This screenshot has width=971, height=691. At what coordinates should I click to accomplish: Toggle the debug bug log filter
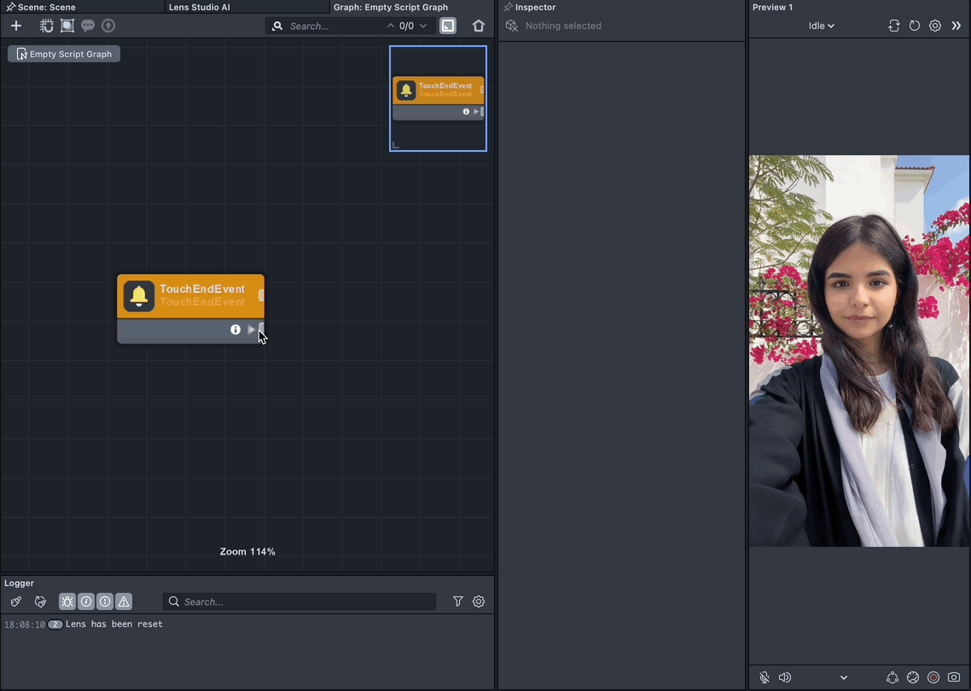tap(67, 601)
